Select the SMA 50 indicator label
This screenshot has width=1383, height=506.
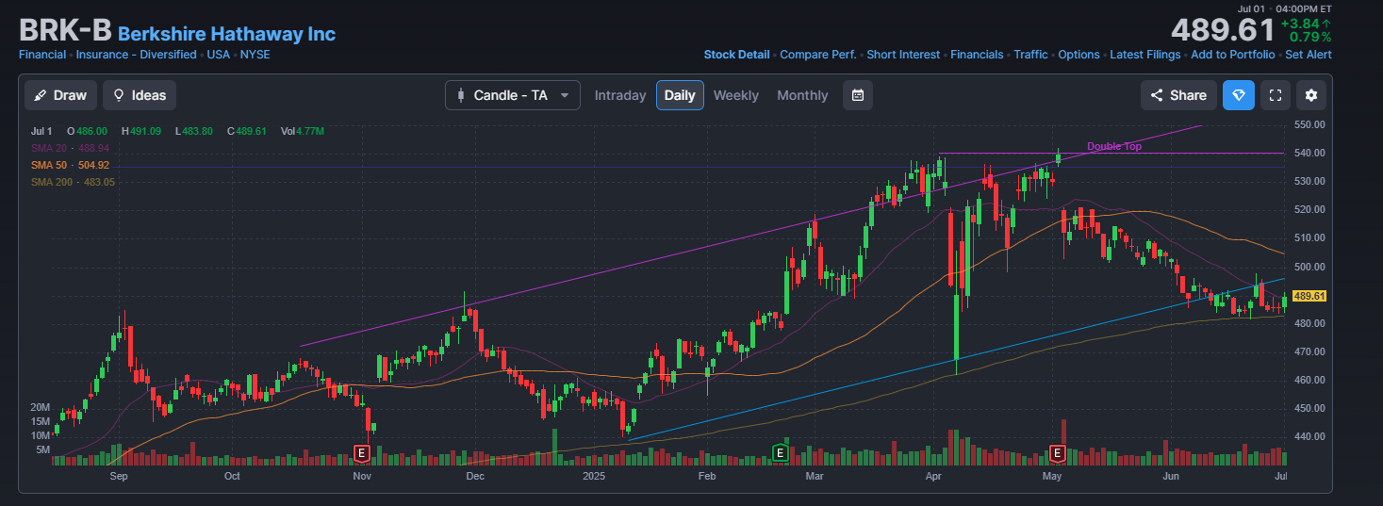(x=70, y=165)
